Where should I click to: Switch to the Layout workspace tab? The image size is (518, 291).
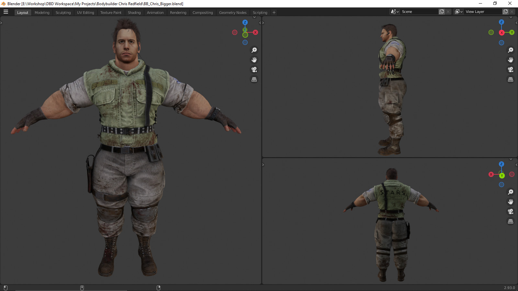click(23, 13)
